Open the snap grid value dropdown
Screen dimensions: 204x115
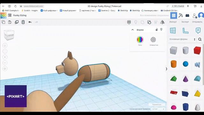click(158, 109)
